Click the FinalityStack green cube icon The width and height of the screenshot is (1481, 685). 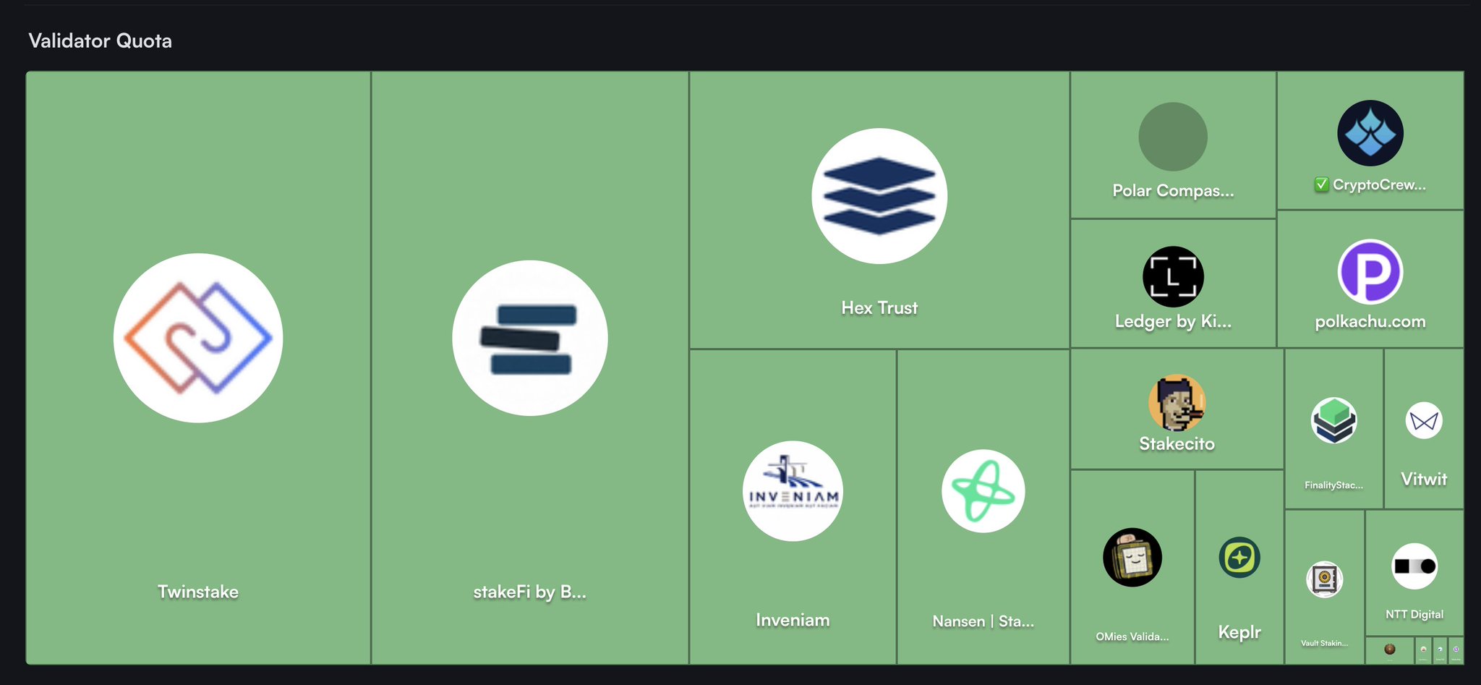tap(1333, 420)
